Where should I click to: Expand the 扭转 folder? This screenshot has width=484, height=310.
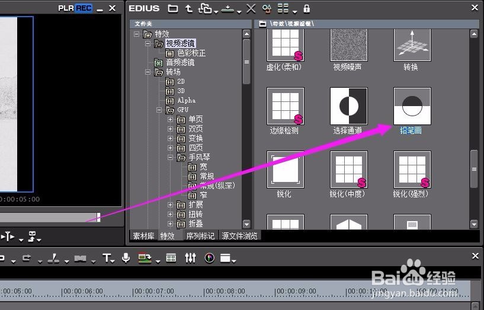(x=170, y=215)
